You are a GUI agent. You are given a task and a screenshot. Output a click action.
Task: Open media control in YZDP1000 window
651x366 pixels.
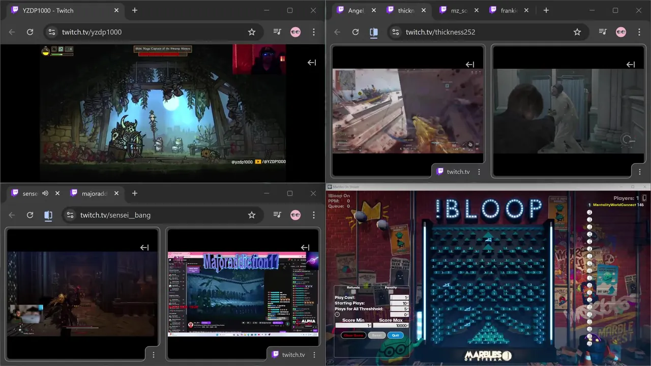(x=277, y=32)
